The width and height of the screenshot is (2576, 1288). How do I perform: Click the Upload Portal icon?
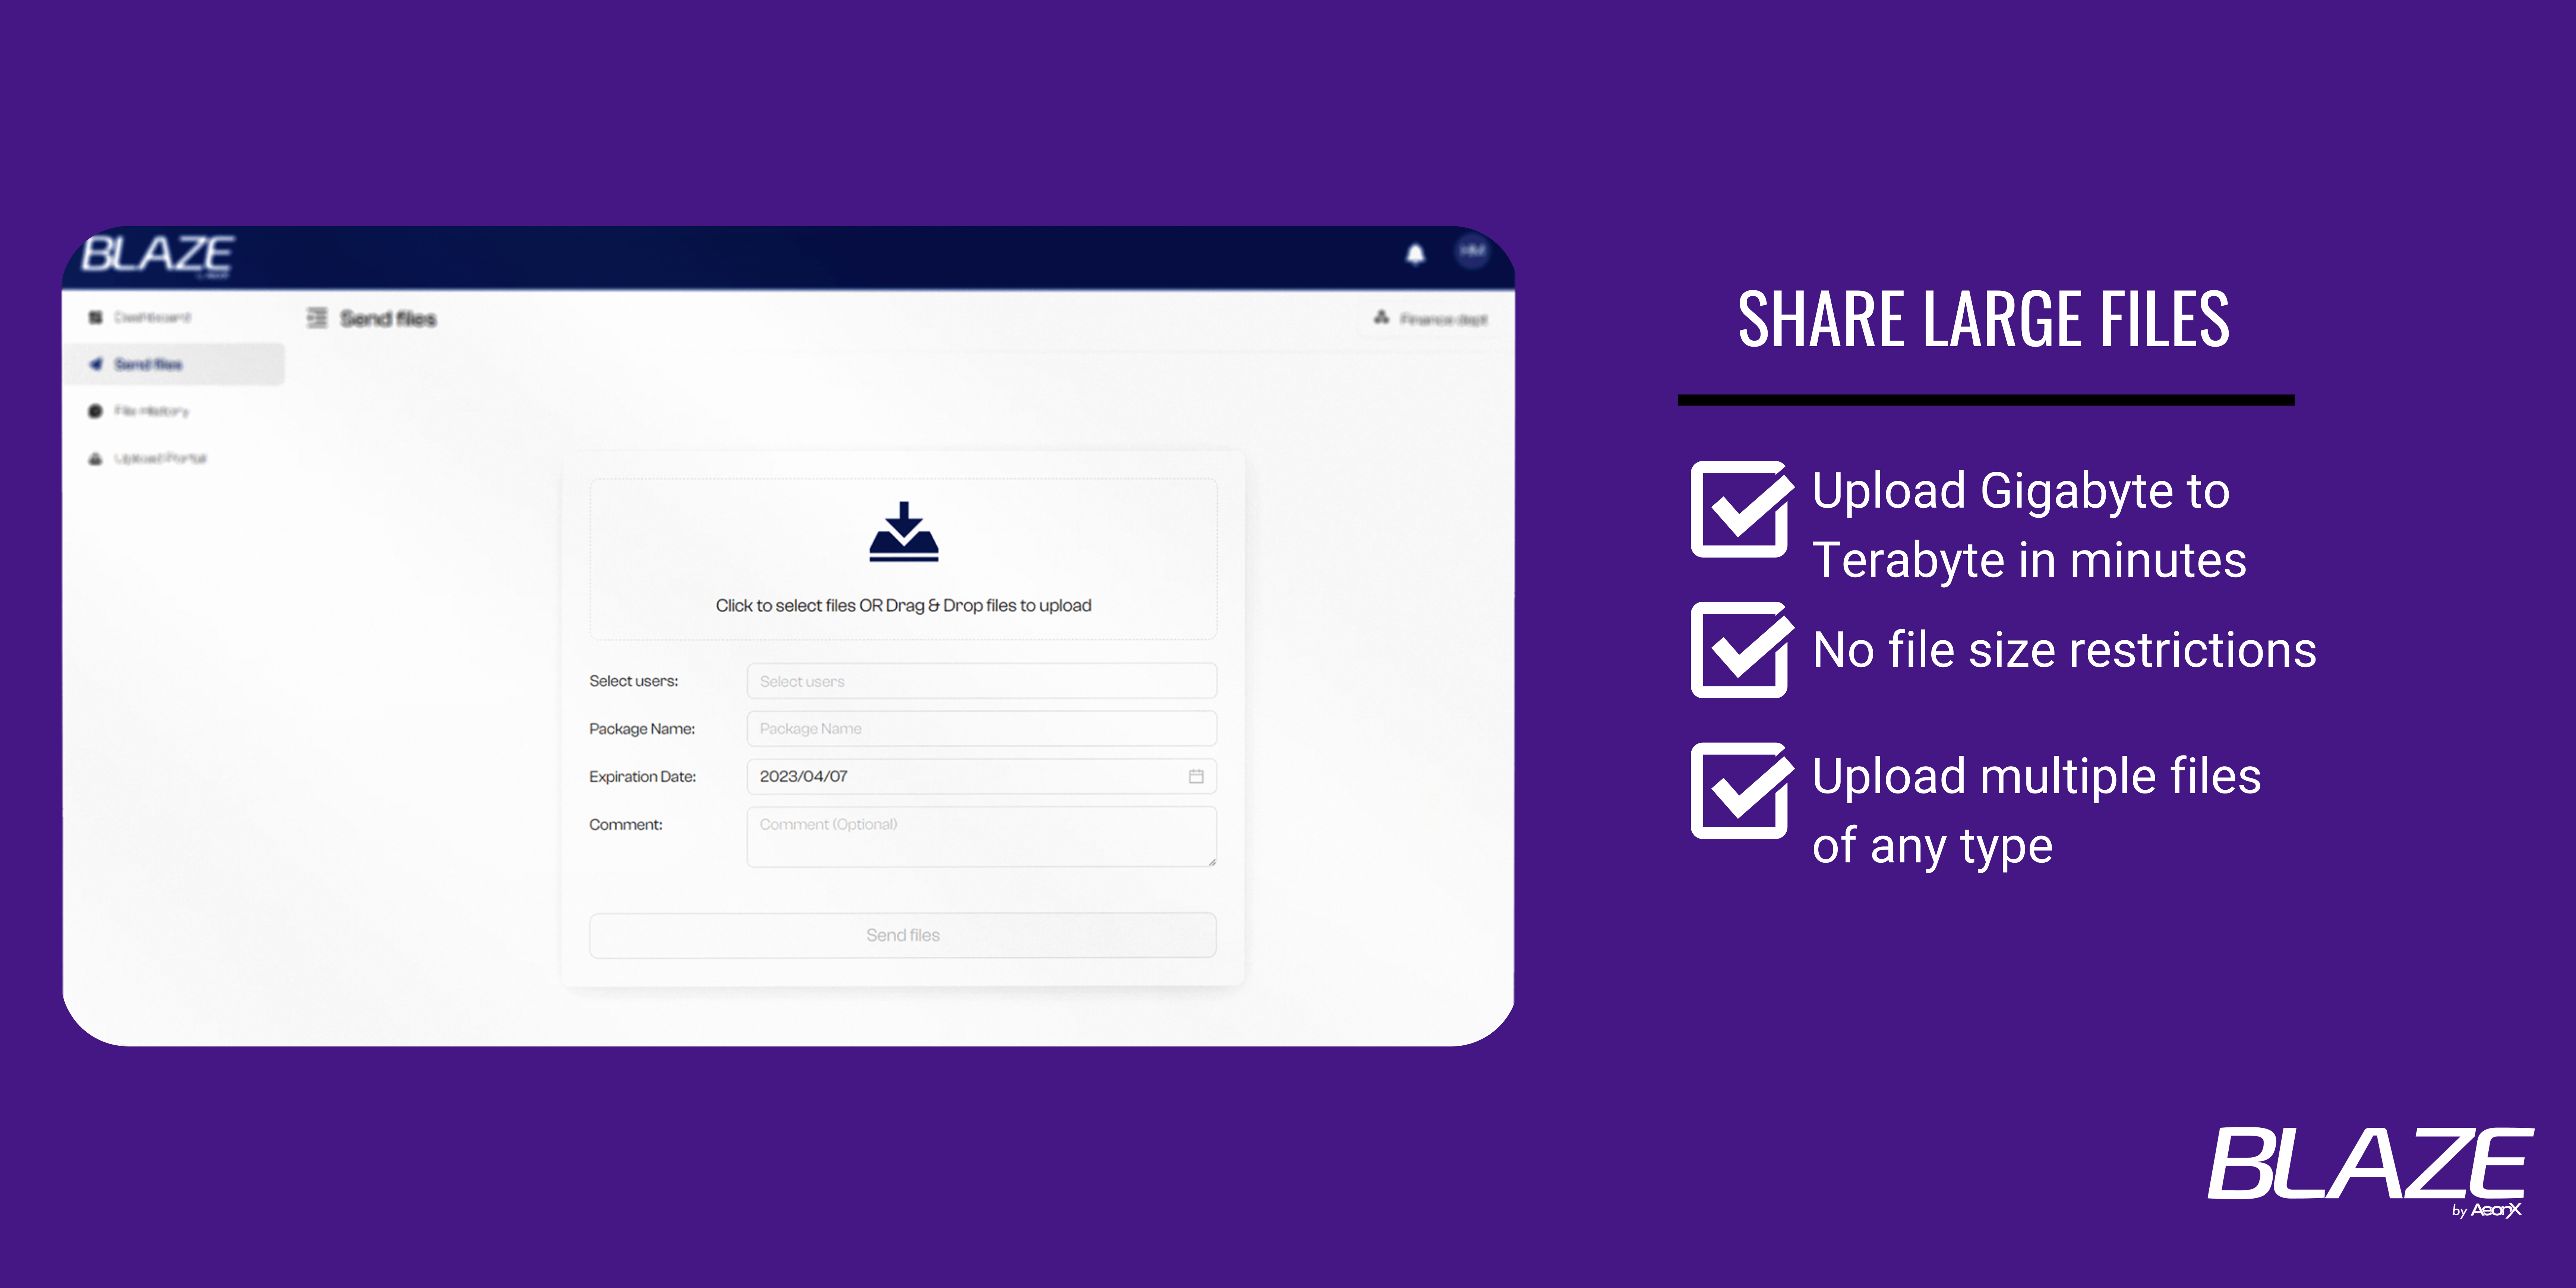(95, 458)
